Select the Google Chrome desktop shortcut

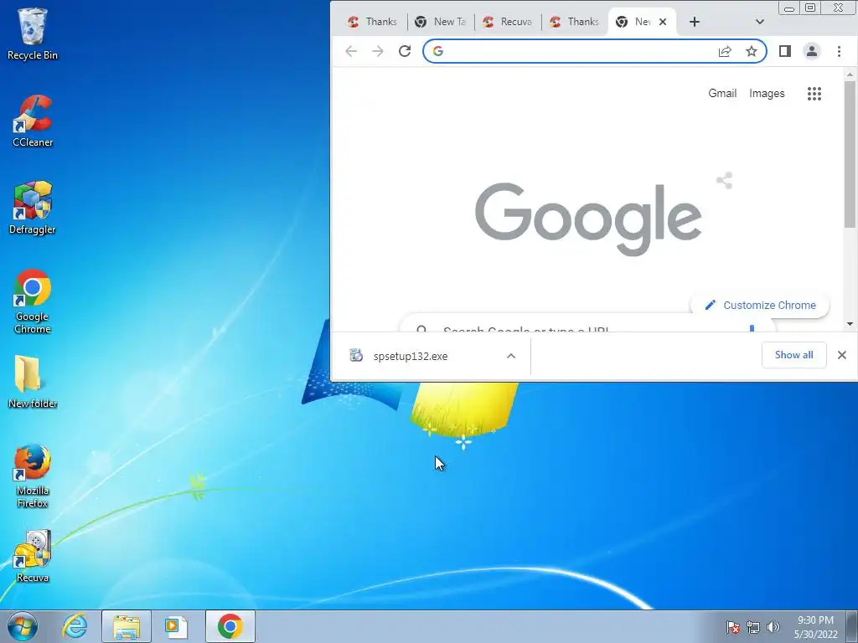(x=33, y=301)
